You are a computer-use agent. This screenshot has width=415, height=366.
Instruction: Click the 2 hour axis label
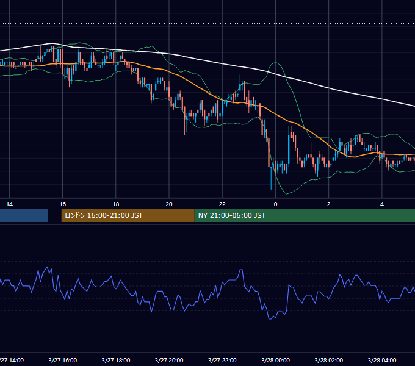pyautogui.click(x=329, y=204)
